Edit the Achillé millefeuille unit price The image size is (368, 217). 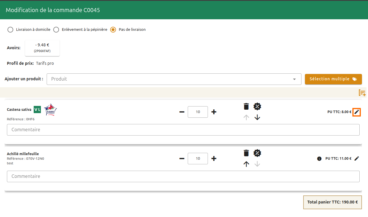click(x=357, y=159)
